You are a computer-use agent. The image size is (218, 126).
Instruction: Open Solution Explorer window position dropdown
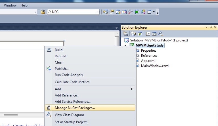(206, 27)
